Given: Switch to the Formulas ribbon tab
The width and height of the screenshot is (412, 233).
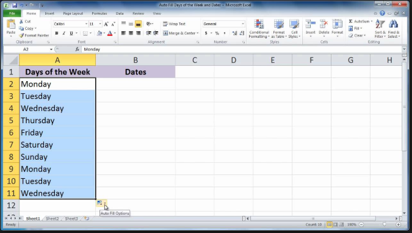Looking at the screenshot, I should pyautogui.click(x=99, y=13).
